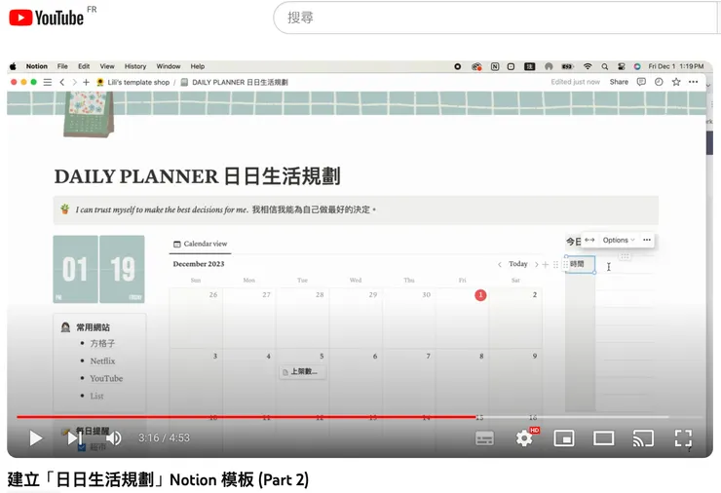
Task: Open the File menu
Action: click(x=62, y=66)
